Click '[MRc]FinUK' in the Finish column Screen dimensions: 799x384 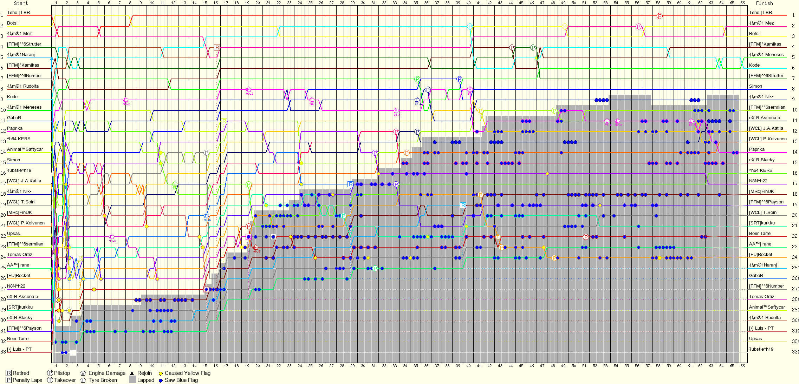761,191
